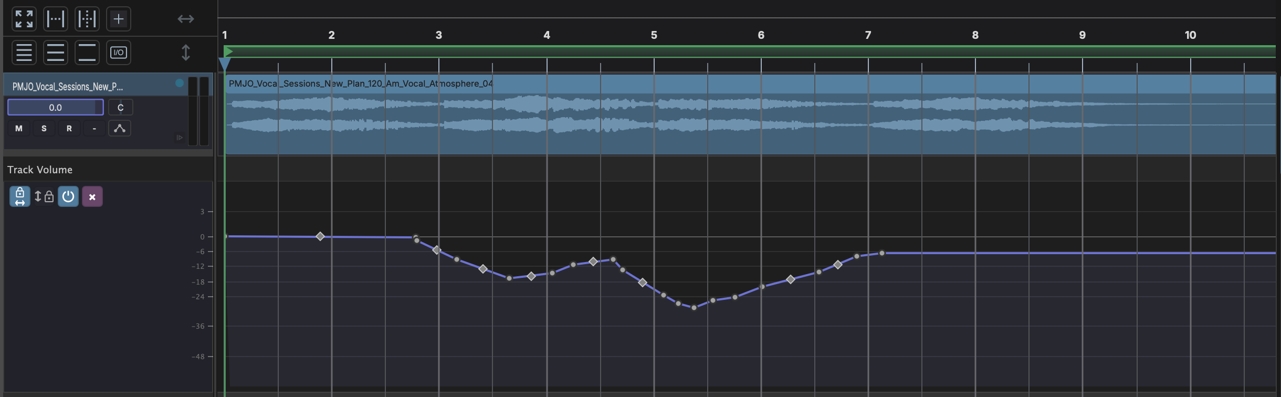Viewport: 1281px width, 397px height.
Task: Mute the vocal track with M
Action: coord(19,128)
